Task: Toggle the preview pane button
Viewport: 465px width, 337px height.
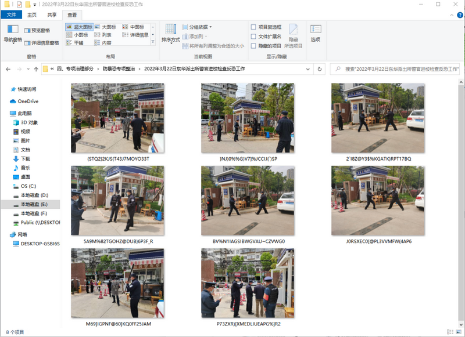Action: click(37, 31)
